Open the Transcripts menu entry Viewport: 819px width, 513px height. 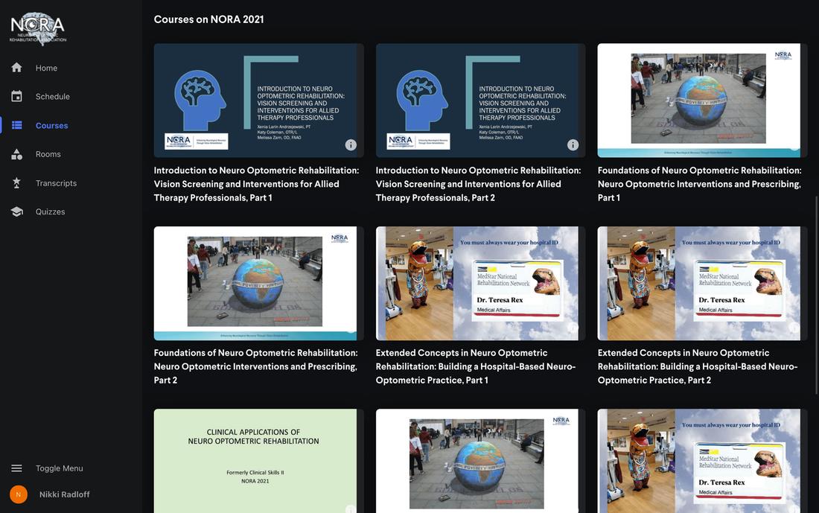point(56,182)
